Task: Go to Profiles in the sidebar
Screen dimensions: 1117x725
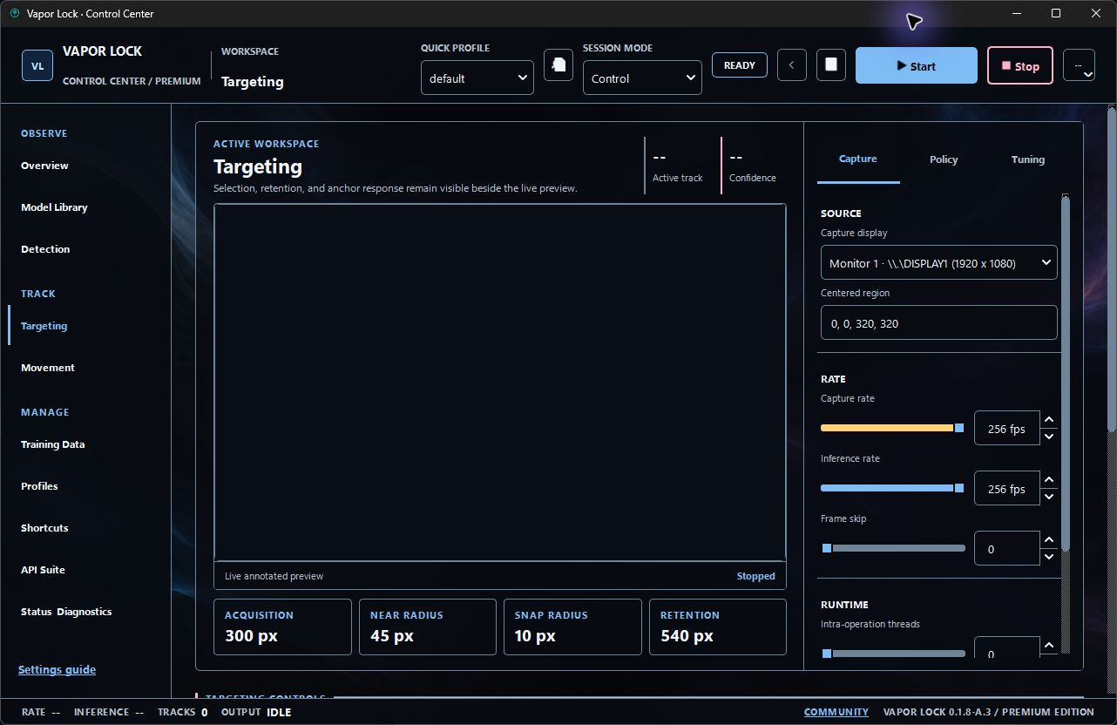Action: [39, 486]
